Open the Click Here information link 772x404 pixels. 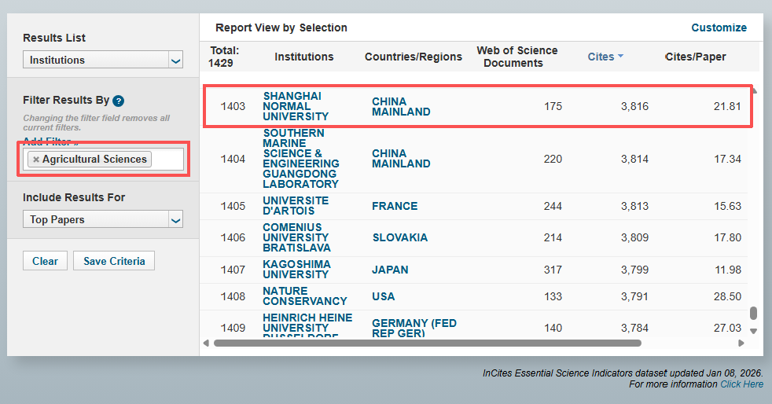point(741,384)
